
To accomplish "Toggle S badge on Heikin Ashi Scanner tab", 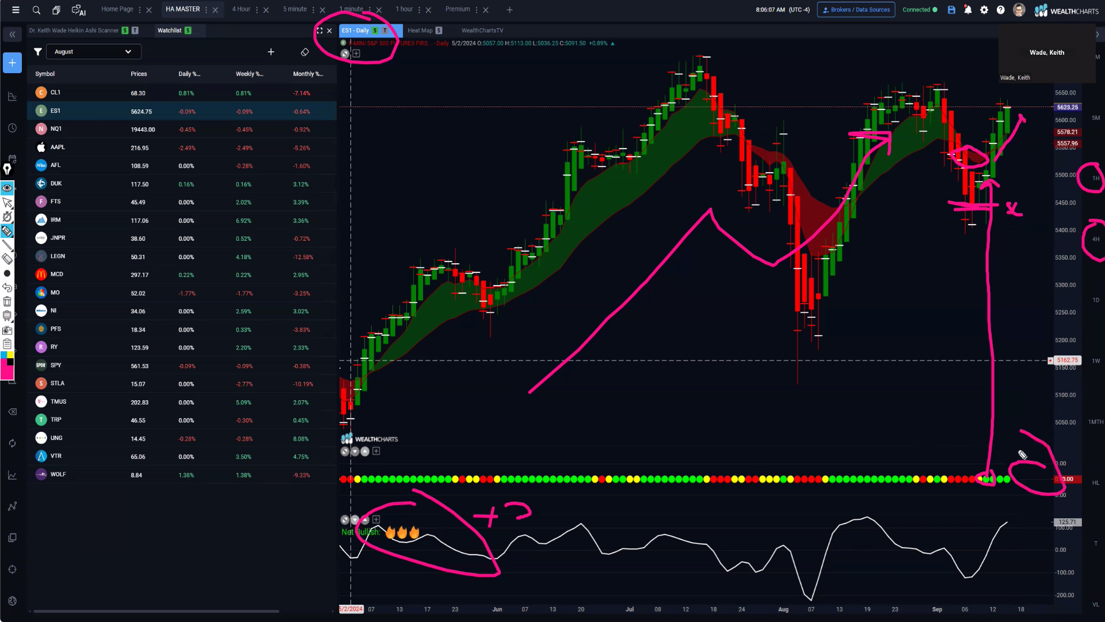I will [x=125, y=31].
